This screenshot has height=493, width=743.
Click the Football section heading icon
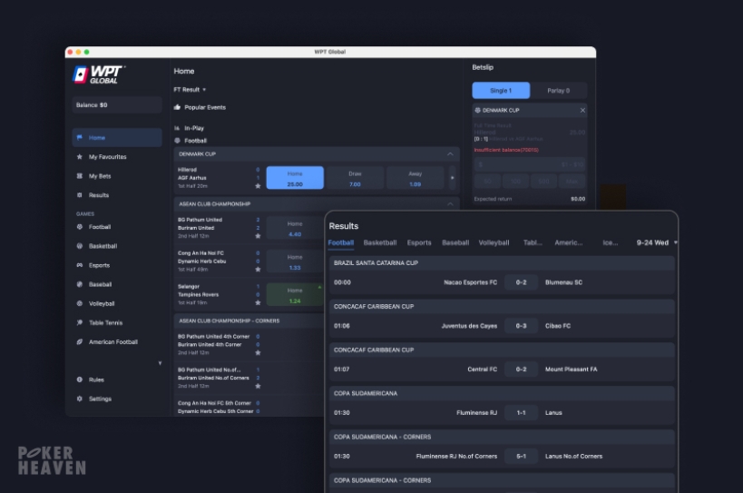[x=177, y=141]
